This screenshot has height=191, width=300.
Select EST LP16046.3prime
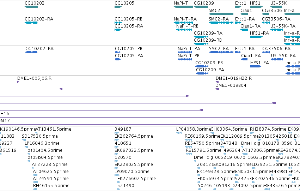[26, 147]
